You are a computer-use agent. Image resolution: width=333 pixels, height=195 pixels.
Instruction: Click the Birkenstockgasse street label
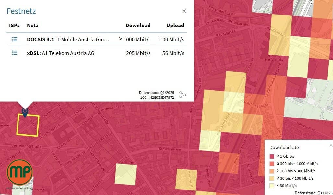coord(222,10)
